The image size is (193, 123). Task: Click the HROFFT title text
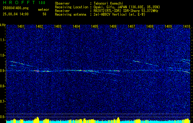19,2
